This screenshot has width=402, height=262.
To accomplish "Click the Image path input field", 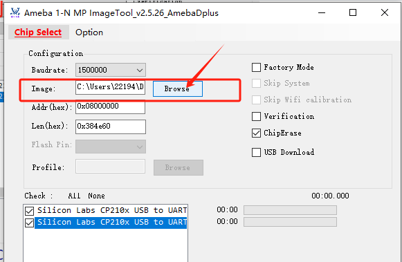I will tap(110, 87).
